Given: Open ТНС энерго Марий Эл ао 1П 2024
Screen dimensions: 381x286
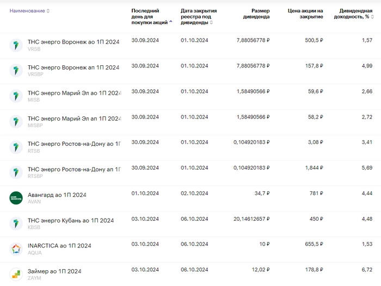Looking at the screenshot, I should [73, 93].
